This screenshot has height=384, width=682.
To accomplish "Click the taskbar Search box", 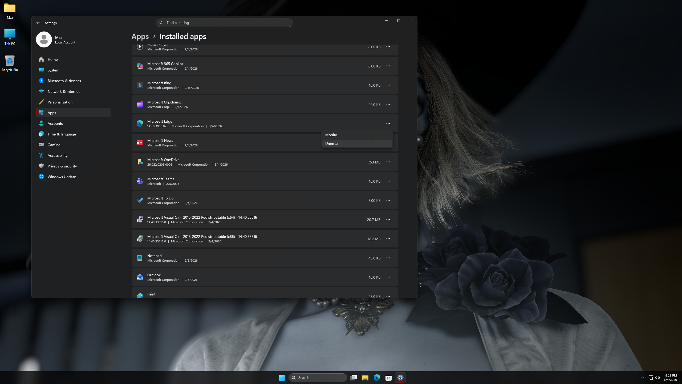I will pos(318,378).
